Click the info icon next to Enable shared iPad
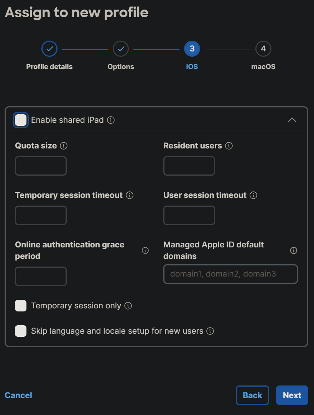 point(111,120)
